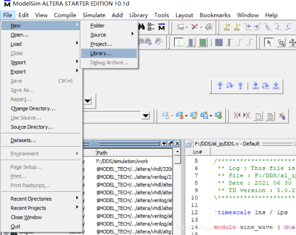296x235 pixels.
Task: Open the small dropdown arrow below toolbar
Action: (x=88, y=101)
